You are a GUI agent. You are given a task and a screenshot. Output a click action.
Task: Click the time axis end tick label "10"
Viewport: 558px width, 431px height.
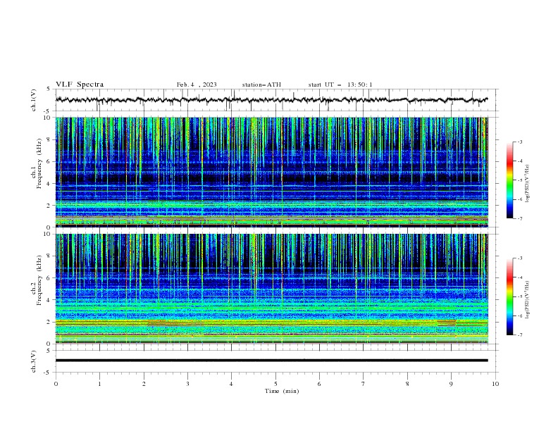495,384
